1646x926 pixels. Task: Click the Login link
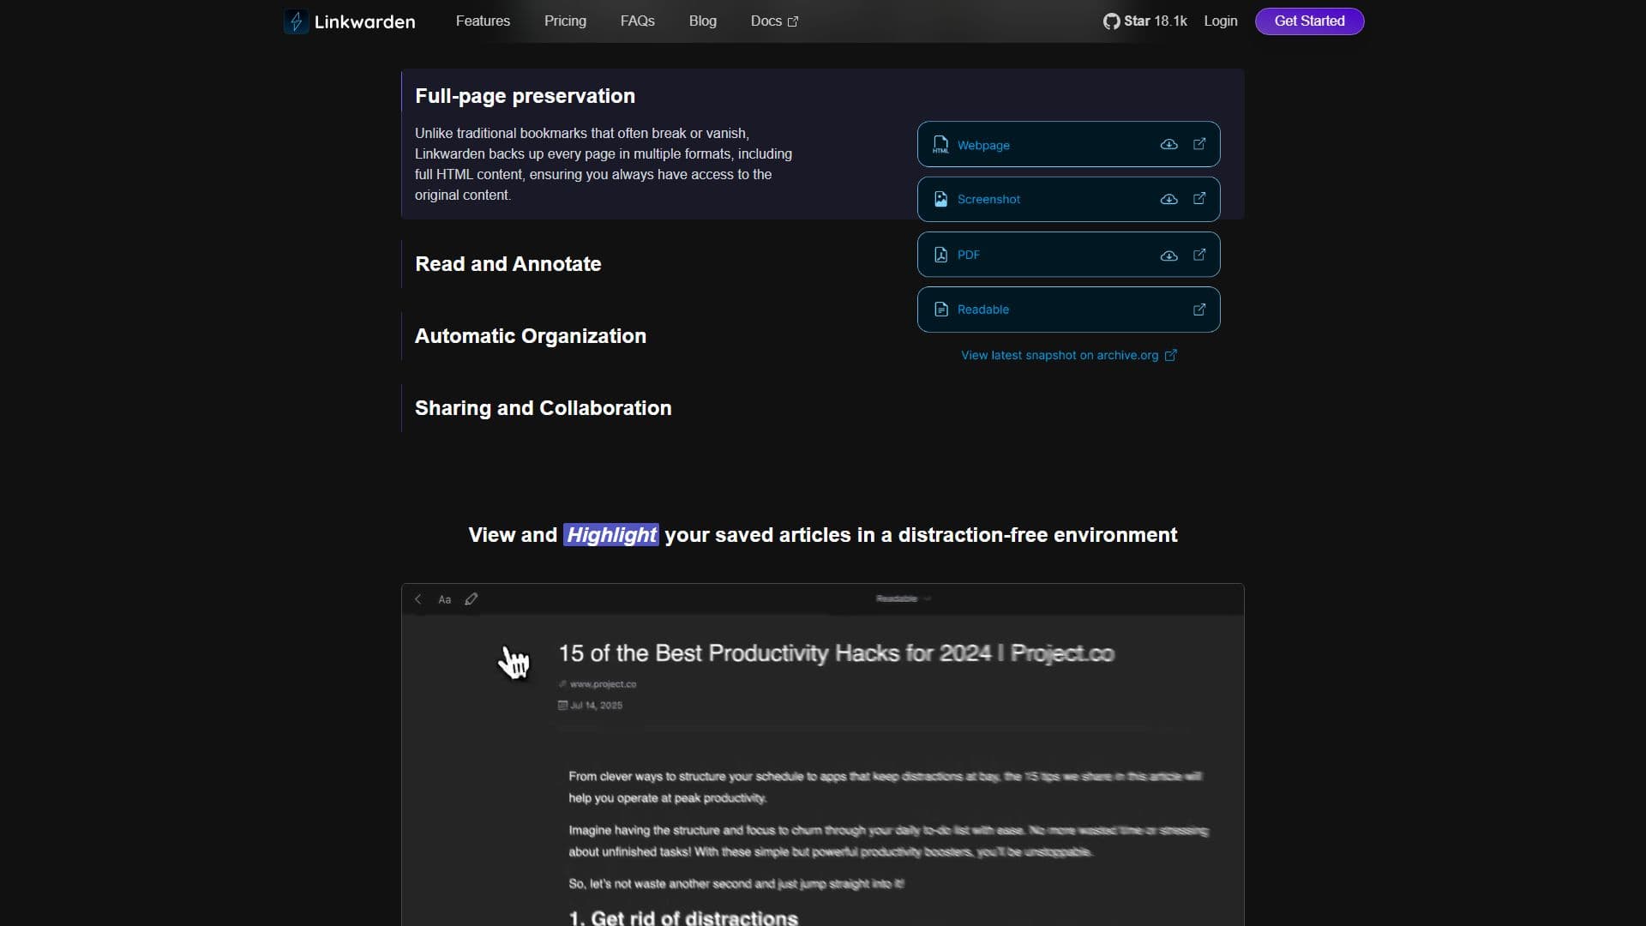tap(1220, 21)
